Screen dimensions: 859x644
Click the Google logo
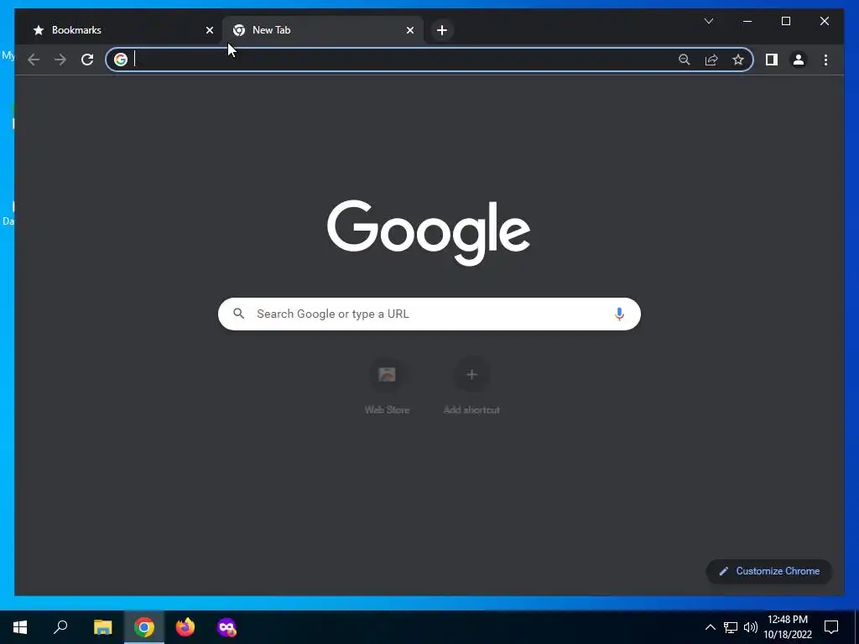click(x=429, y=232)
